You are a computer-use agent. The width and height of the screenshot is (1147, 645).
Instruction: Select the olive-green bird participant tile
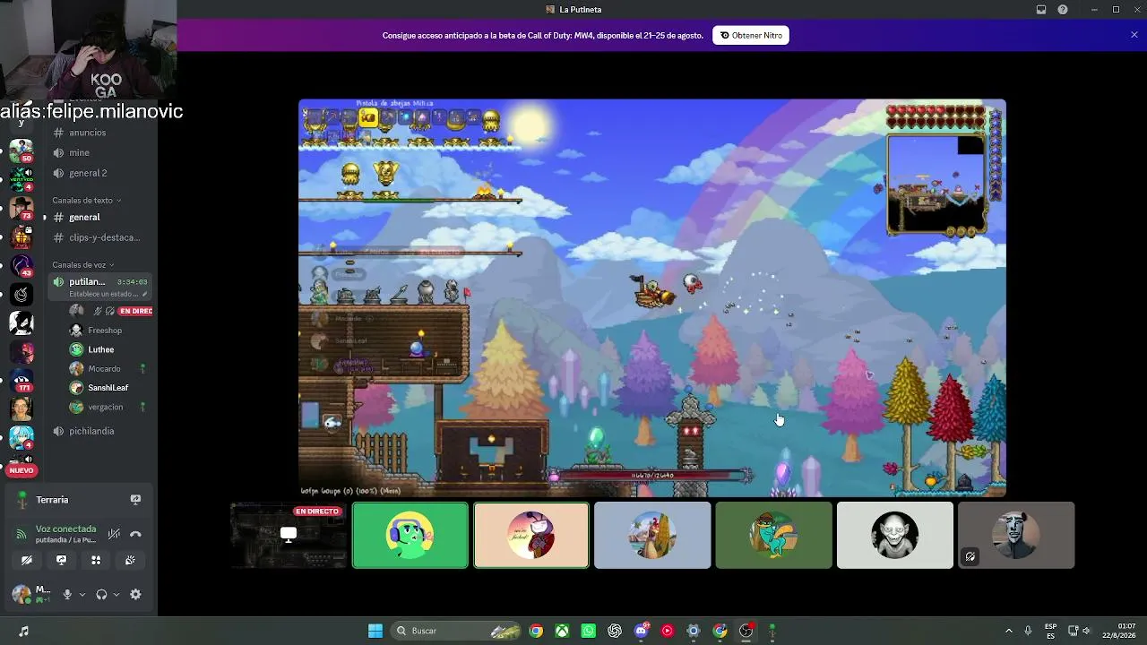(x=773, y=535)
